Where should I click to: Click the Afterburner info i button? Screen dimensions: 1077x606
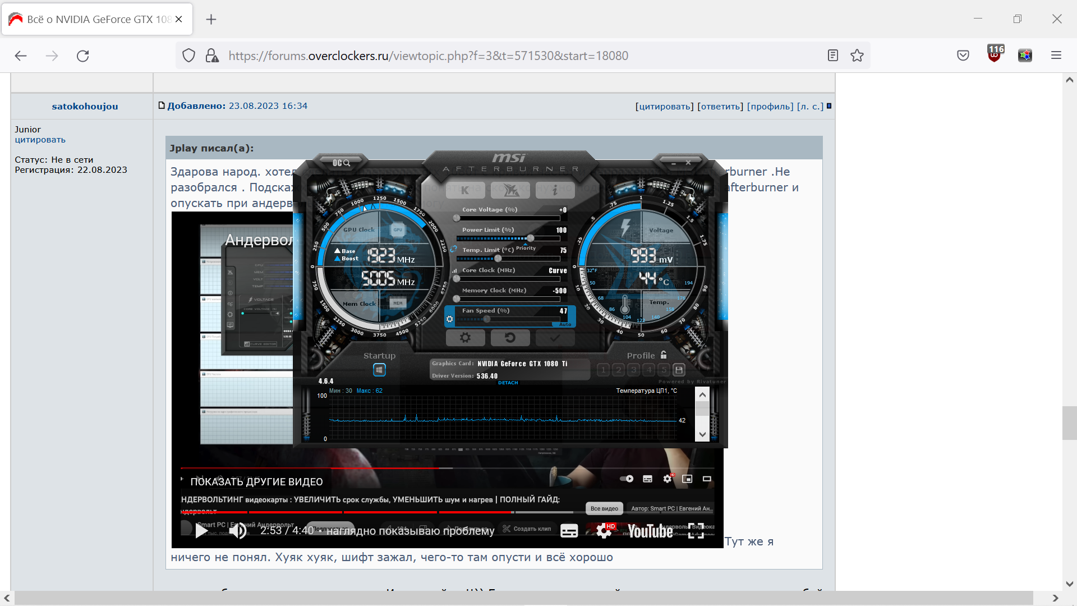555,190
